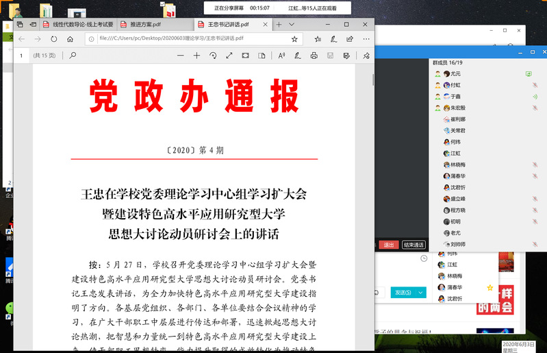Rotate the PDF document
The image size is (547, 353).
(213, 56)
